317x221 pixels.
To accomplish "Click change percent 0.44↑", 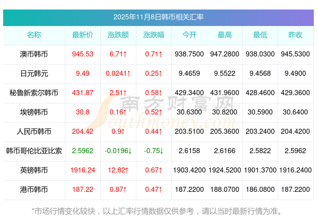I will click(154, 132).
